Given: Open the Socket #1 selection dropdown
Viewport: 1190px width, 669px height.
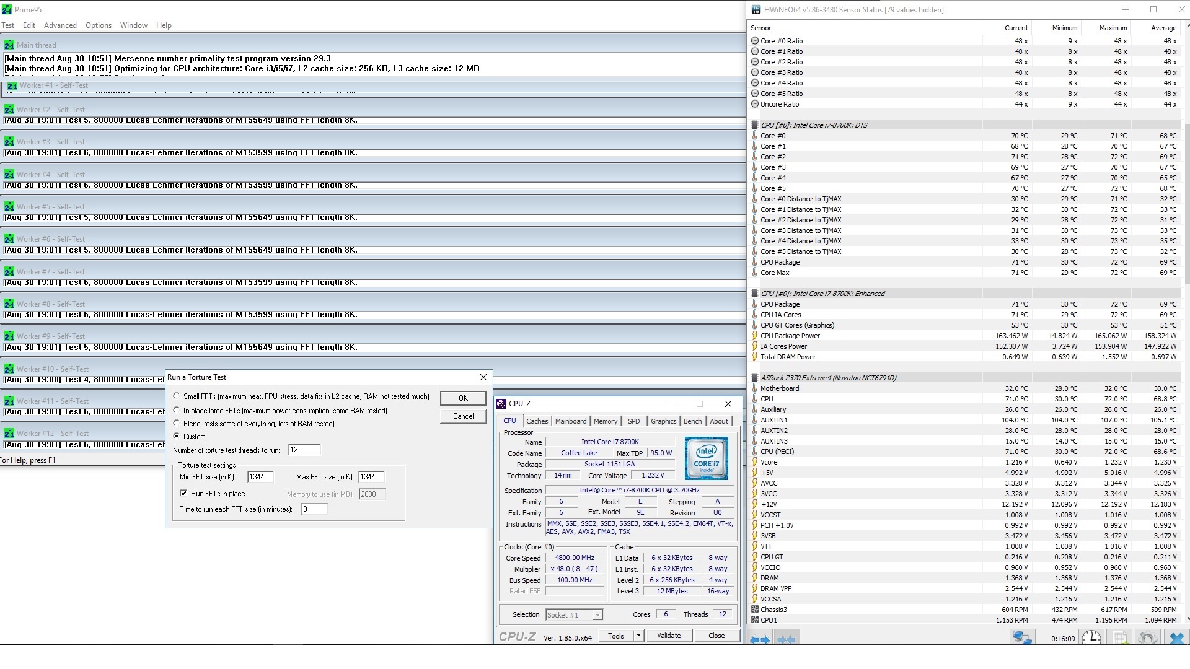Looking at the screenshot, I should [597, 614].
